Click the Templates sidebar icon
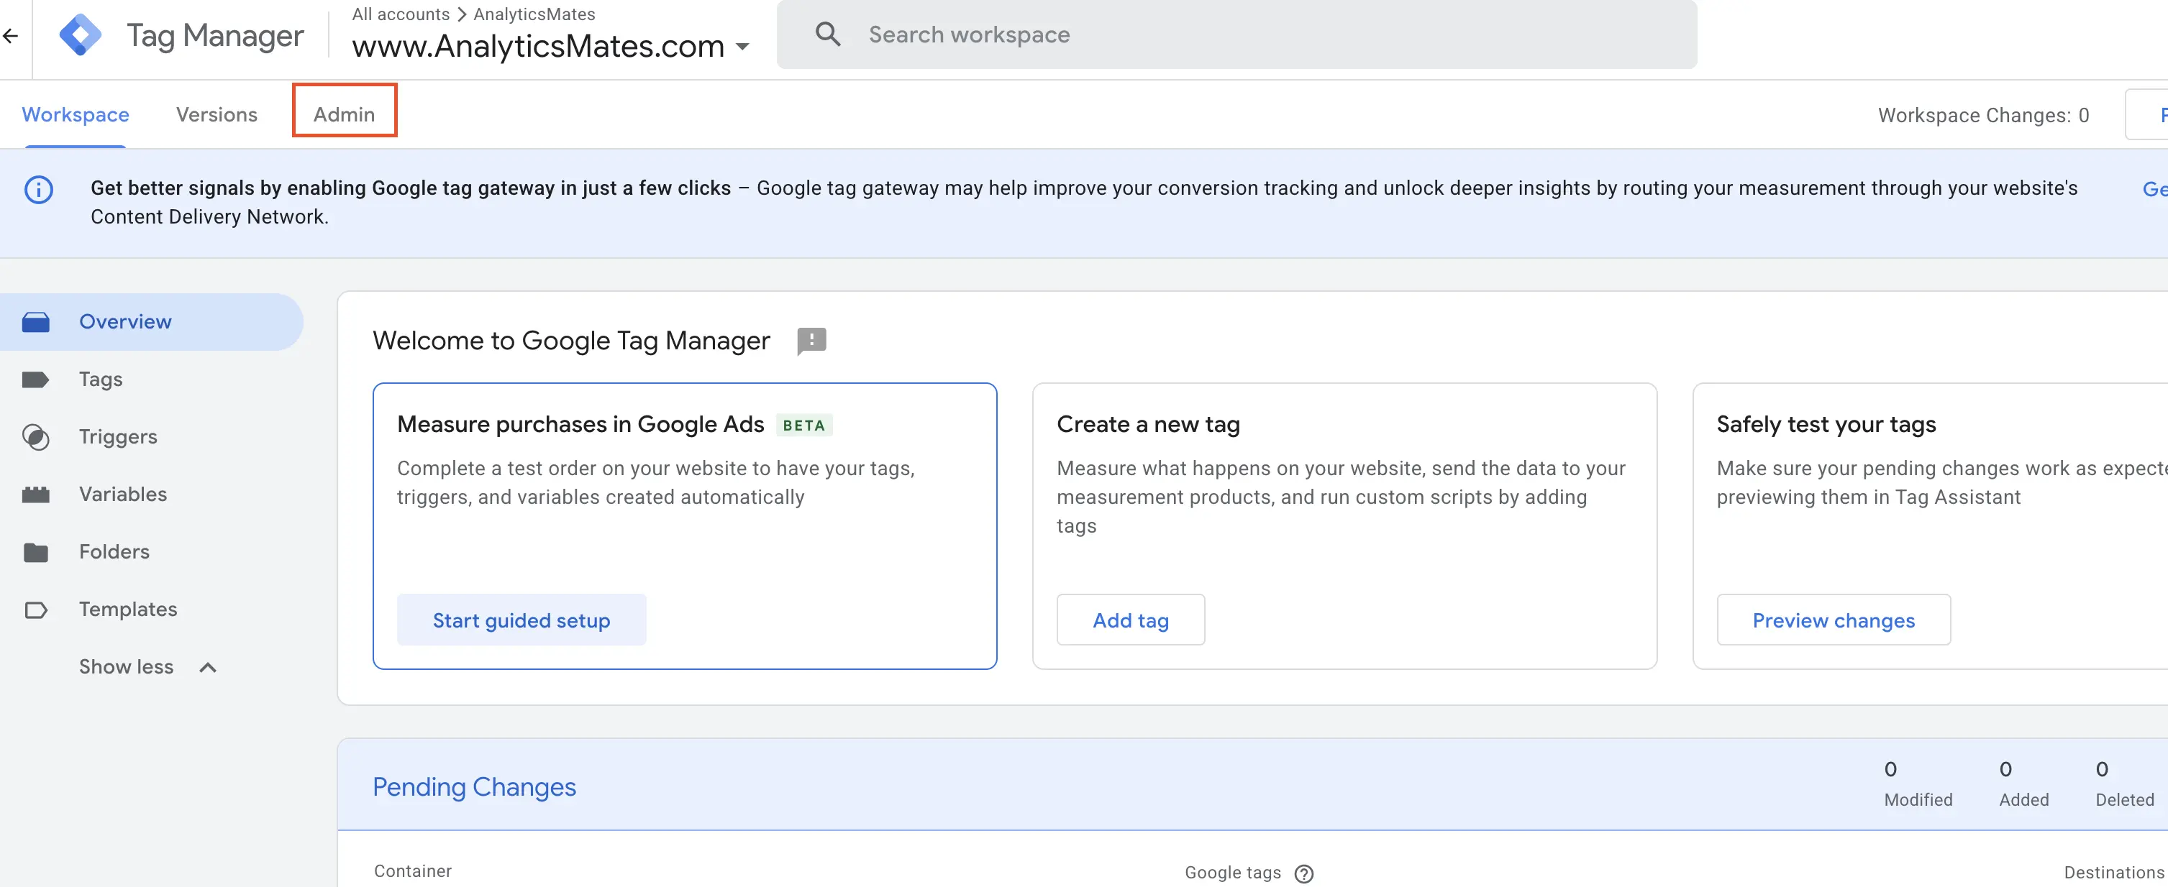Screen dimensions: 2168x887 [35, 610]
